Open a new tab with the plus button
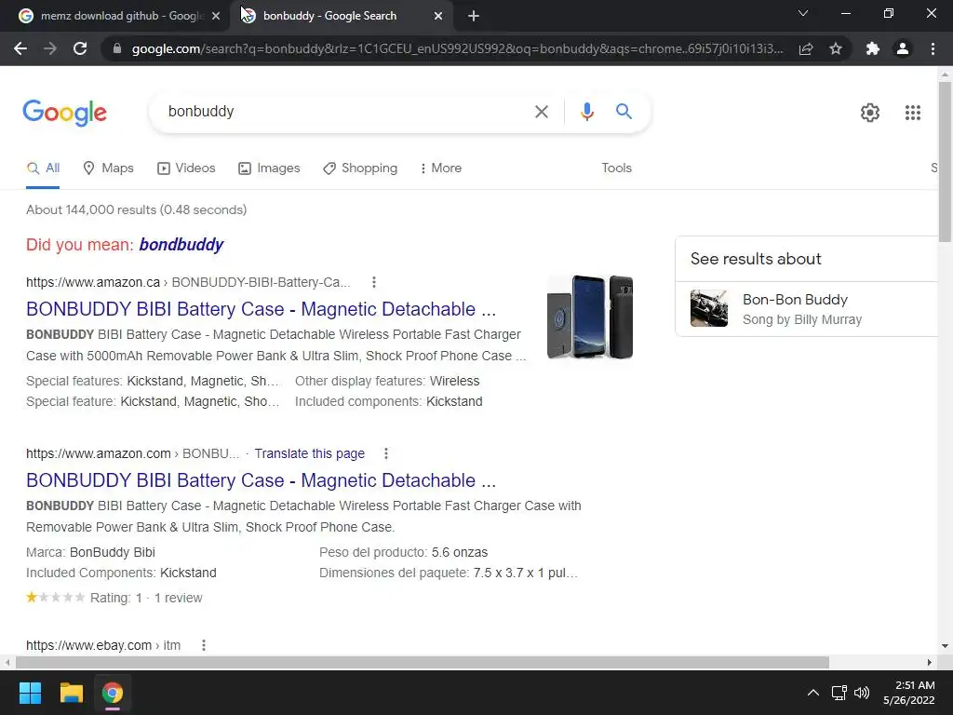Viewport: 953px width, 715px height. point(474,16)
